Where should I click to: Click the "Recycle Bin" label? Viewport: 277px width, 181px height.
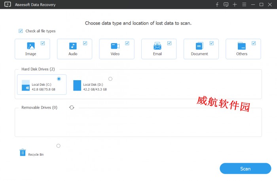click(x=36, y=155)
